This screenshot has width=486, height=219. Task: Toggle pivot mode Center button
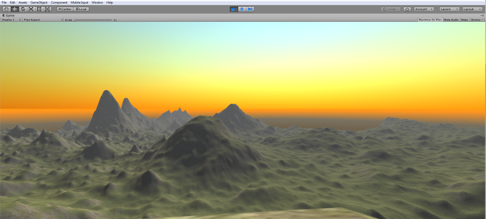tap(65, 9)
